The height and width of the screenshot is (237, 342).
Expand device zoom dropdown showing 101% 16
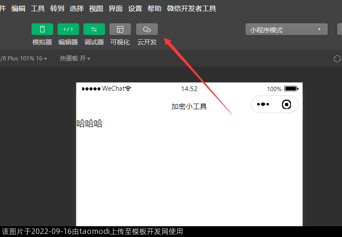tap(24, 58)
